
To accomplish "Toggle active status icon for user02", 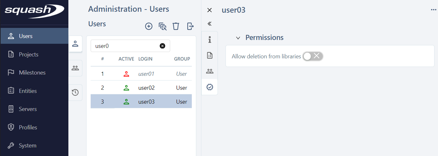I will [x=126, y=88].
